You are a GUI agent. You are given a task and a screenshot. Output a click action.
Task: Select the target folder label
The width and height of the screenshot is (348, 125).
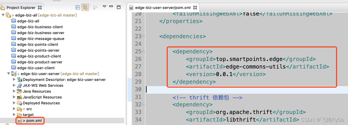point(28,115)
